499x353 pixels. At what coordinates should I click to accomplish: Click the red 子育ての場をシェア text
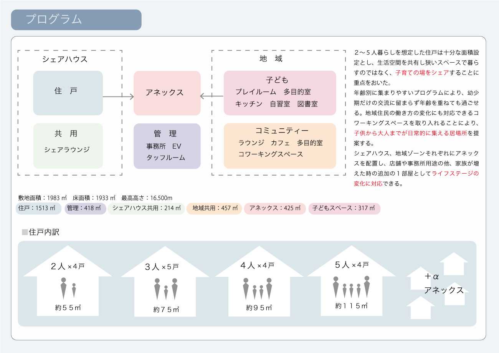(x=422, y=72)
